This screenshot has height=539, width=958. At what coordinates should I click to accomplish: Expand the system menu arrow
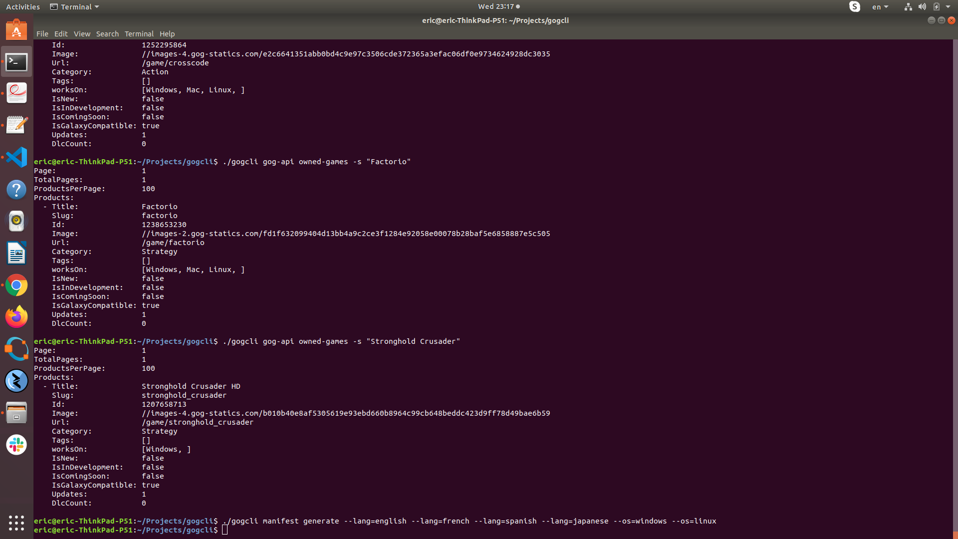(948, 6)
